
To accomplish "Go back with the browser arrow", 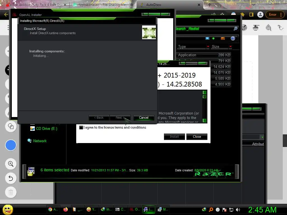I will (6, 15).
